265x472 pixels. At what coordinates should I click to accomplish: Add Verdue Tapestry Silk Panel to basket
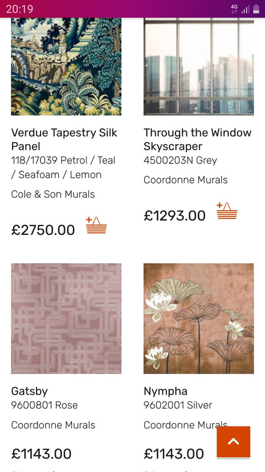[96, 225]
